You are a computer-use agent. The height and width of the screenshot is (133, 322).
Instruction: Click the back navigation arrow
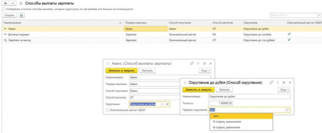click(x=5, y=3)
